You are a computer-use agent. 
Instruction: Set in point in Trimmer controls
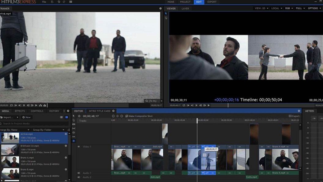coord(15,105)
